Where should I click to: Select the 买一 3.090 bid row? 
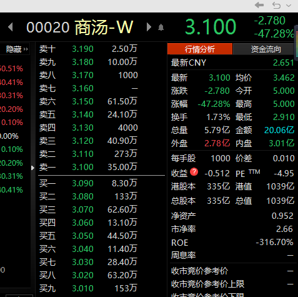pos(101,183)
